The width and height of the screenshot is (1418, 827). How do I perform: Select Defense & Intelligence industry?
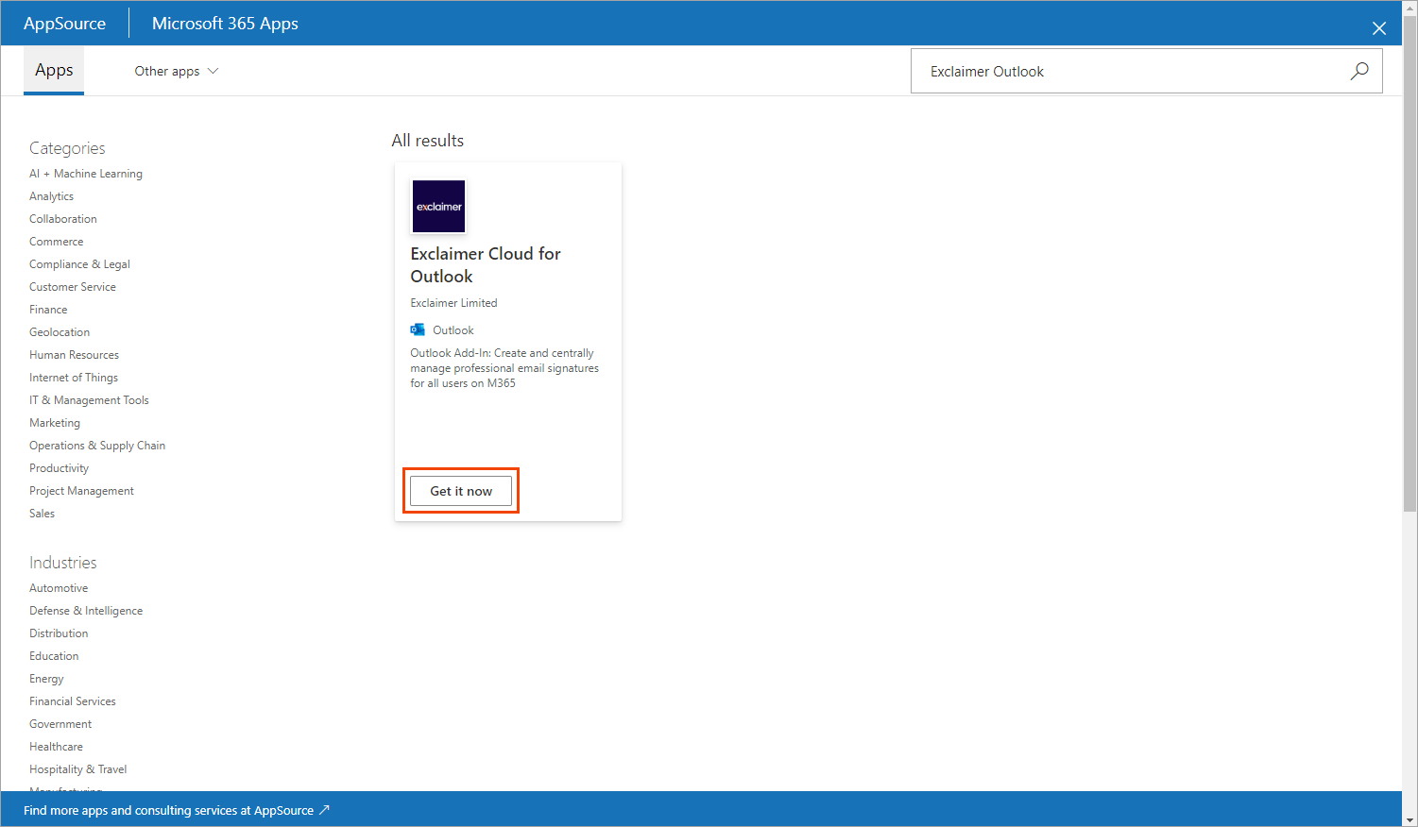coord(86,611)
